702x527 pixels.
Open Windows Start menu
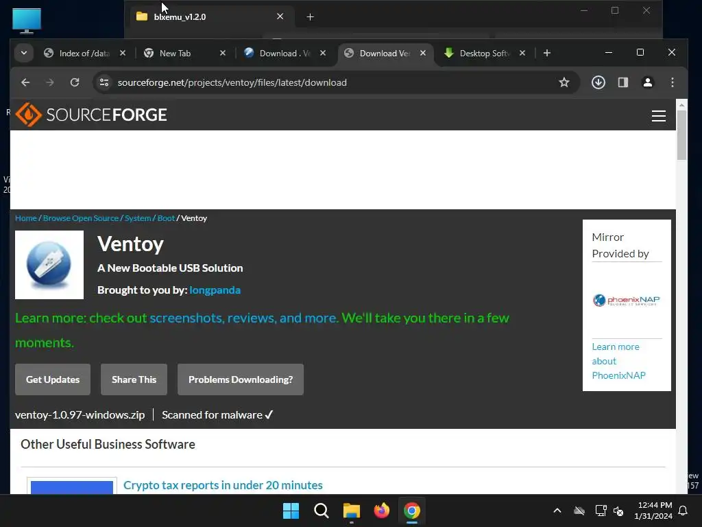point(291,511)
